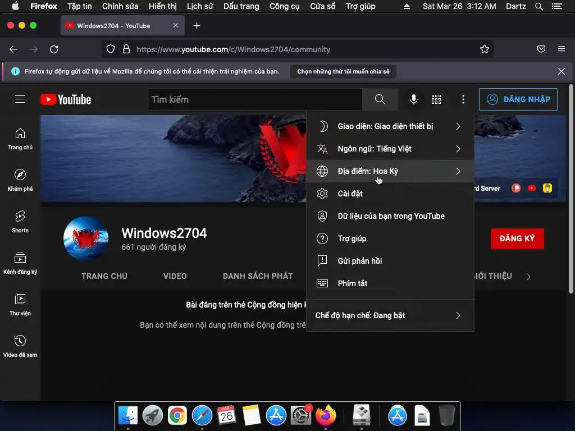Expand Chế độ hạn chế setting

[x=390, y=315]
